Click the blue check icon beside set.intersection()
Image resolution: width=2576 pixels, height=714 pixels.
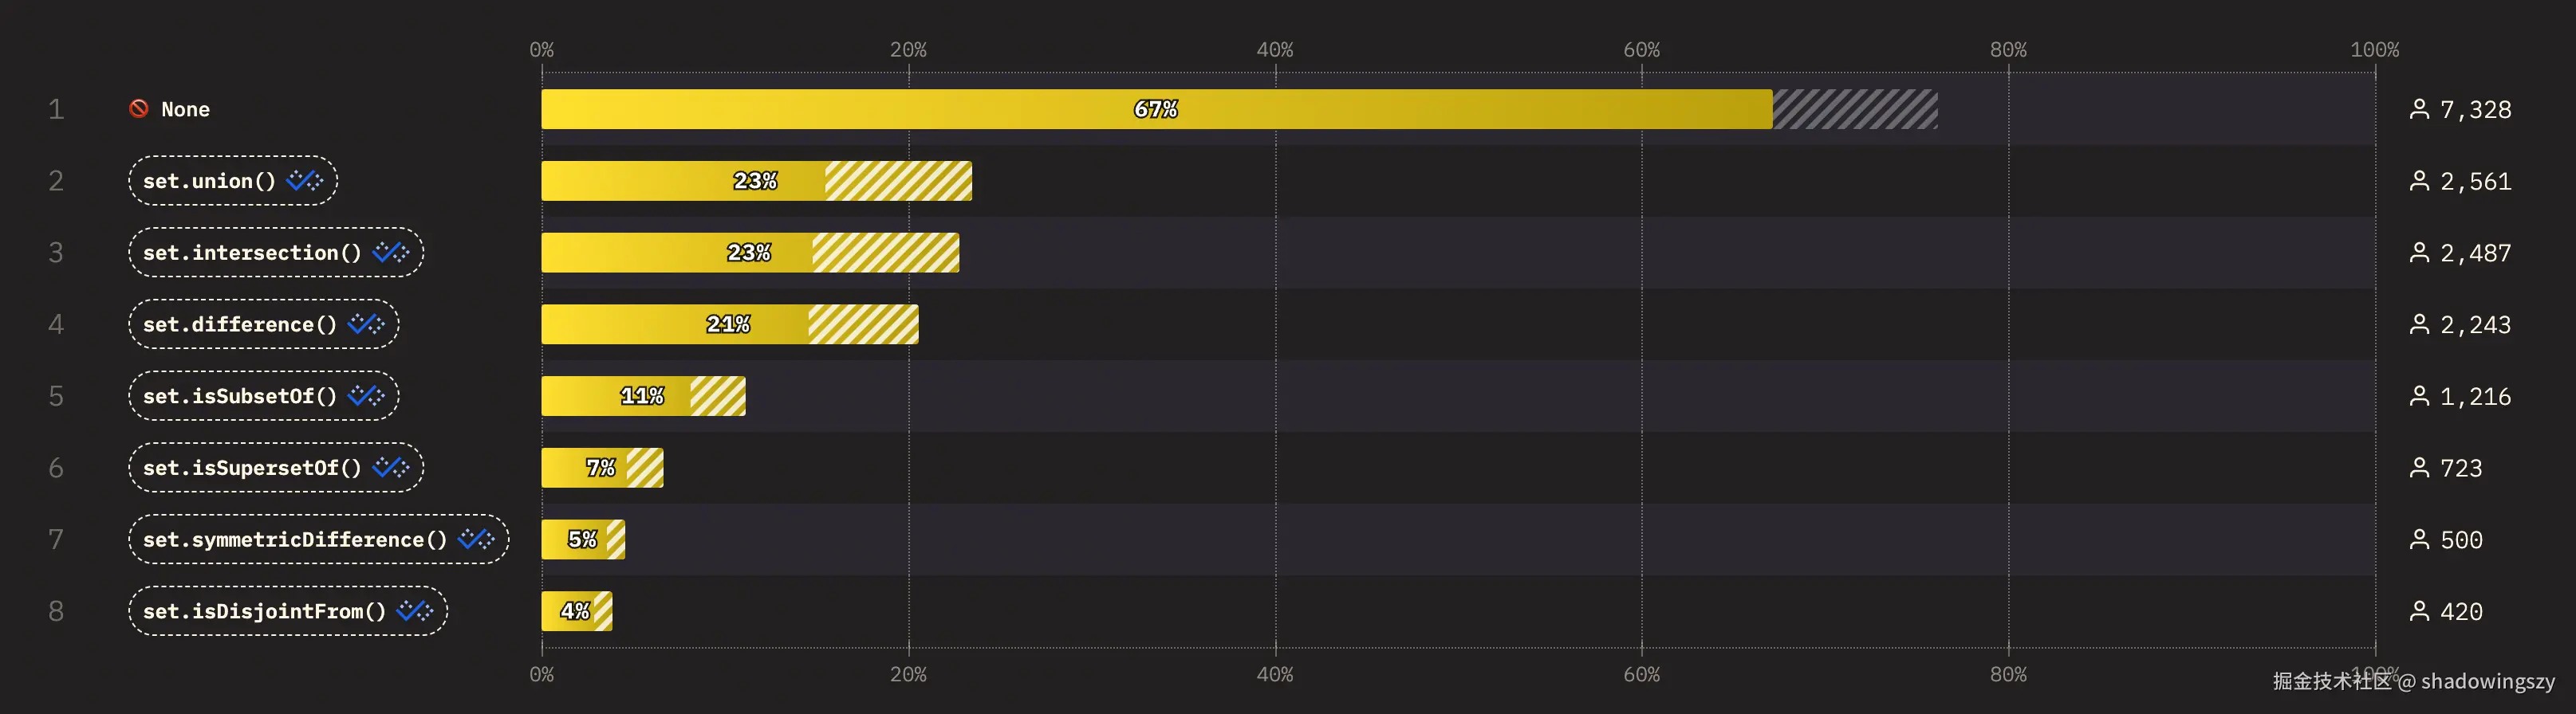point(390,253)
